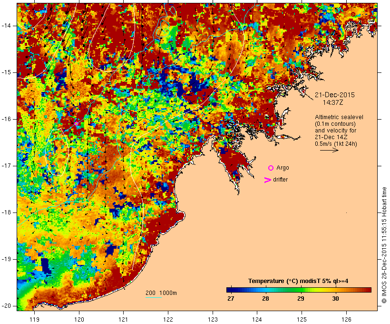Image resolution: width=390 pixels, height=324 pixels.
Task: Click the Argo float marker near 120E 16S
Action: tap(77, 123)
